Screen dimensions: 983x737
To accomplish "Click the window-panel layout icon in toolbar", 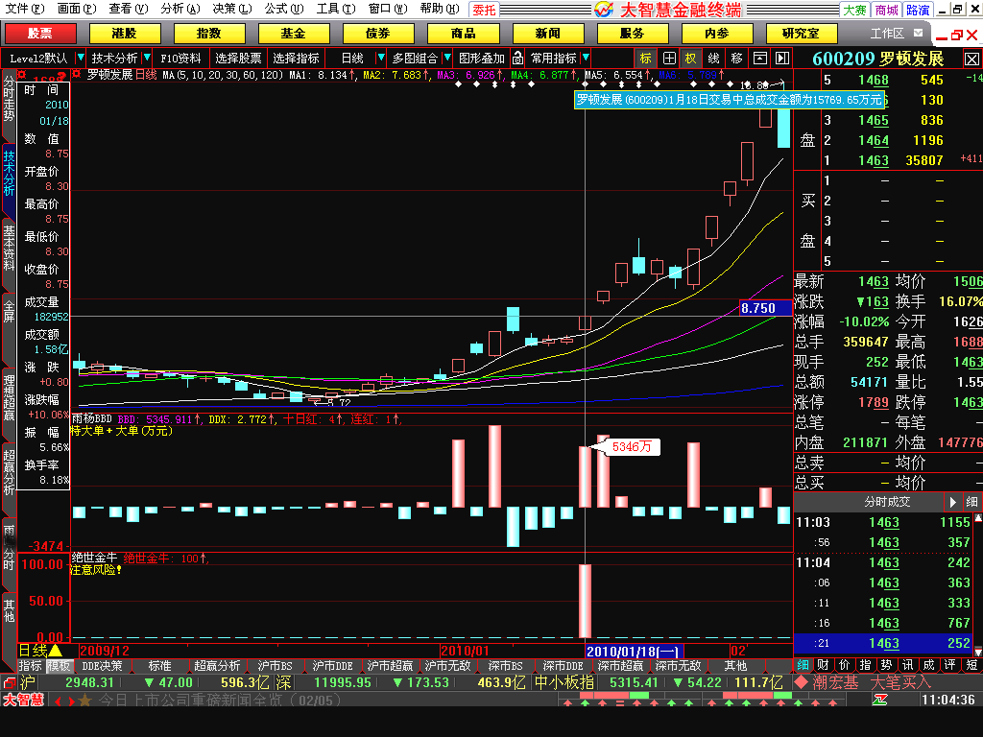I will coord(760,59).
